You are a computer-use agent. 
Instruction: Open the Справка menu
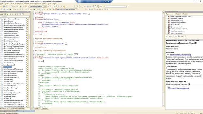click(x=55, y=4)
